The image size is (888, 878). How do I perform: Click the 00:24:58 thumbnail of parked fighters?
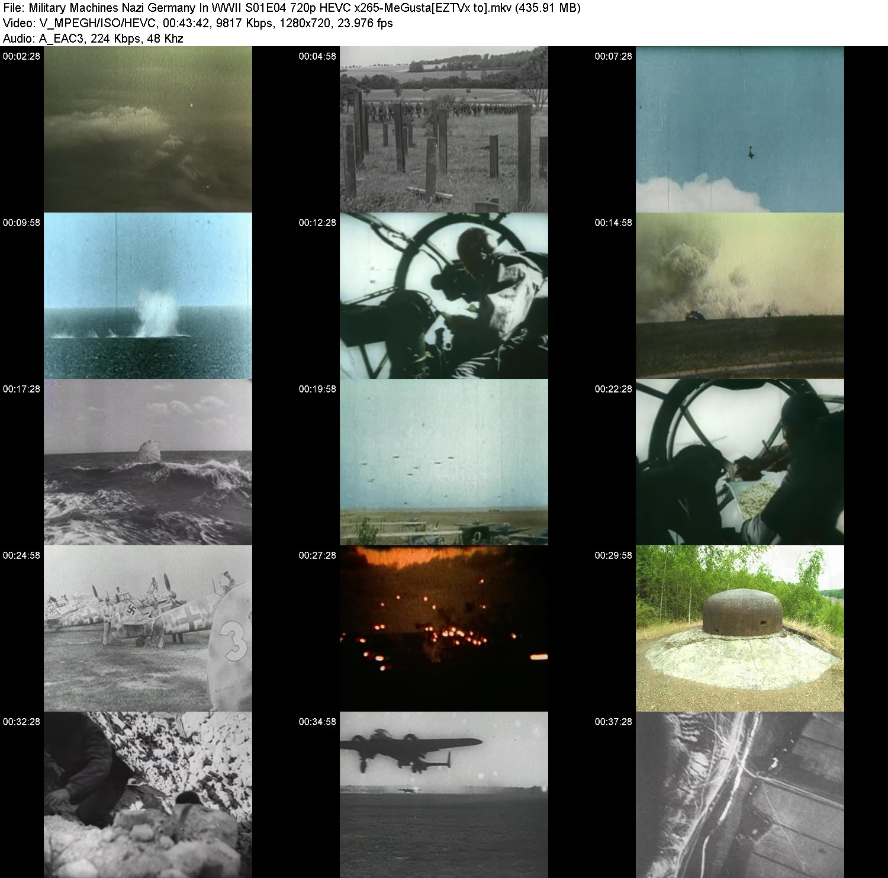(x=148, y=628)
